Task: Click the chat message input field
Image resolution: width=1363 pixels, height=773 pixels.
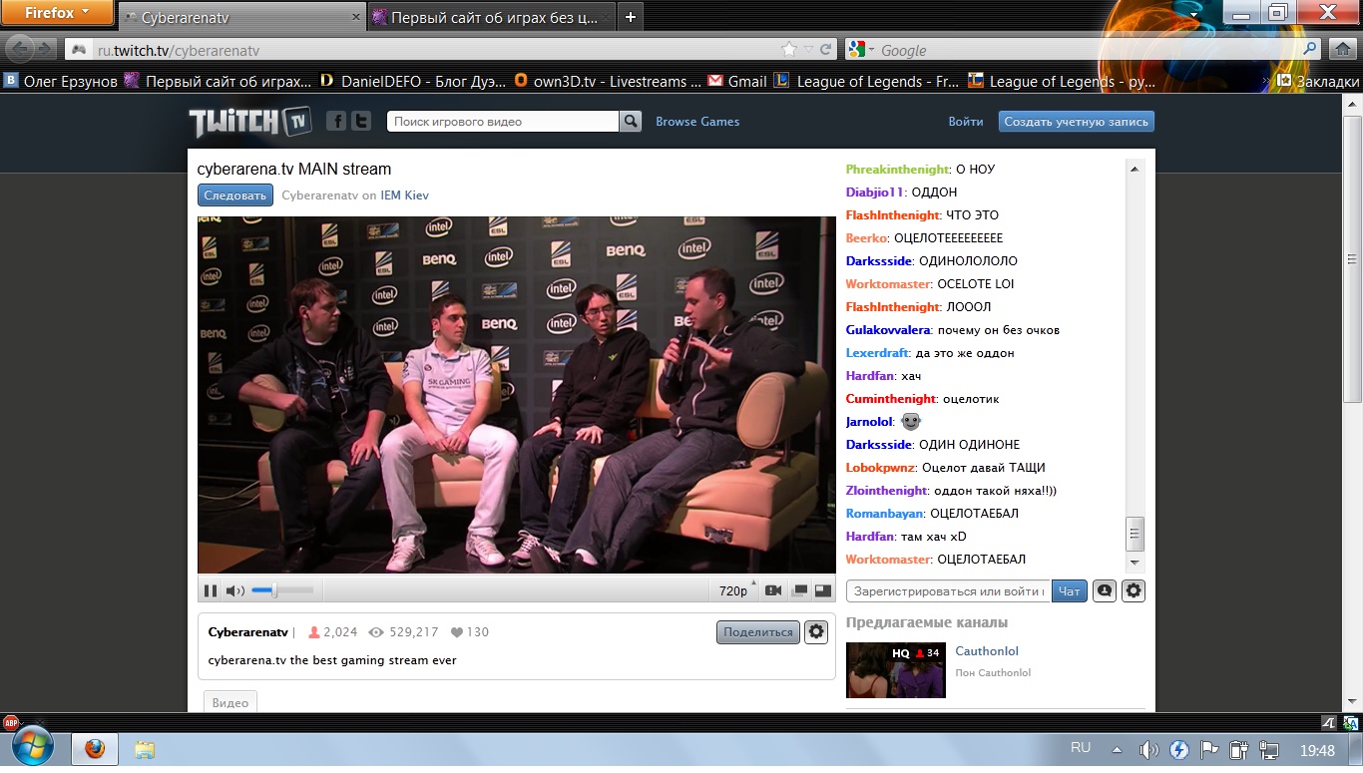Action: coord(948,591)
